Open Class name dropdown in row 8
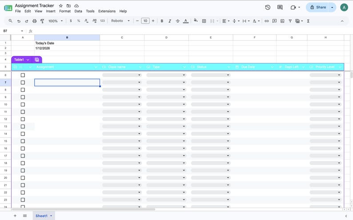This screenshot has height=220, width=353. (x=122, y=90)
